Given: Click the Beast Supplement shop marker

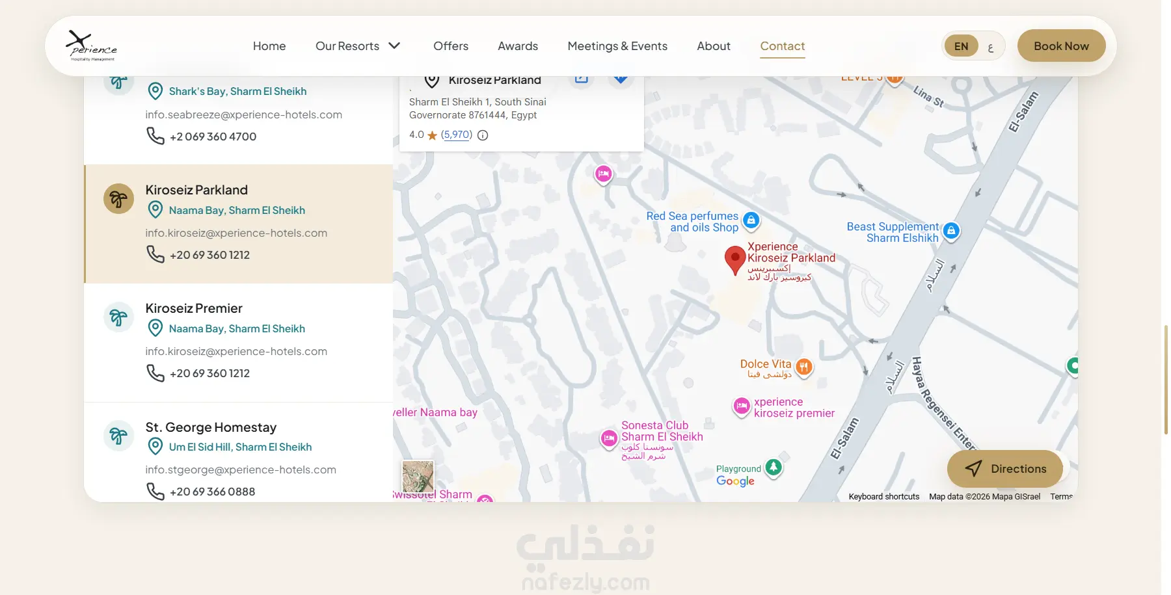Looking at the screenshot, I should [951, 231].
